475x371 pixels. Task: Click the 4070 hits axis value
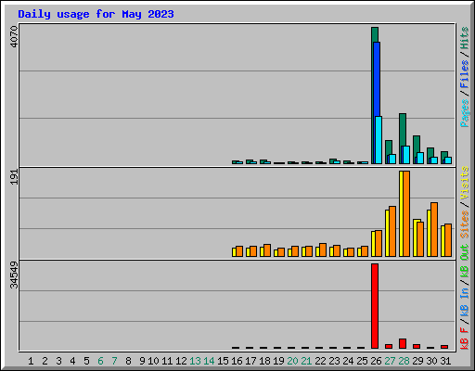pyautogui.click(x=14, y=36)
